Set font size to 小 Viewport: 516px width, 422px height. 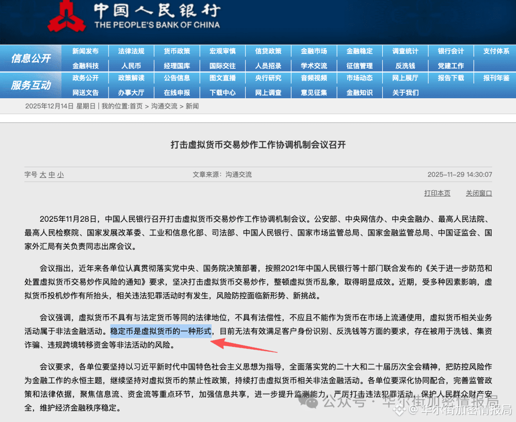[x=60, y=175]
